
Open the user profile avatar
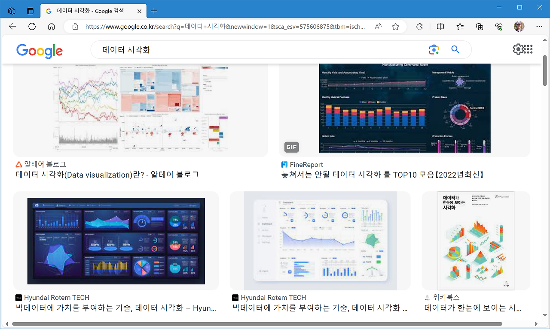[x=519, y=27]
